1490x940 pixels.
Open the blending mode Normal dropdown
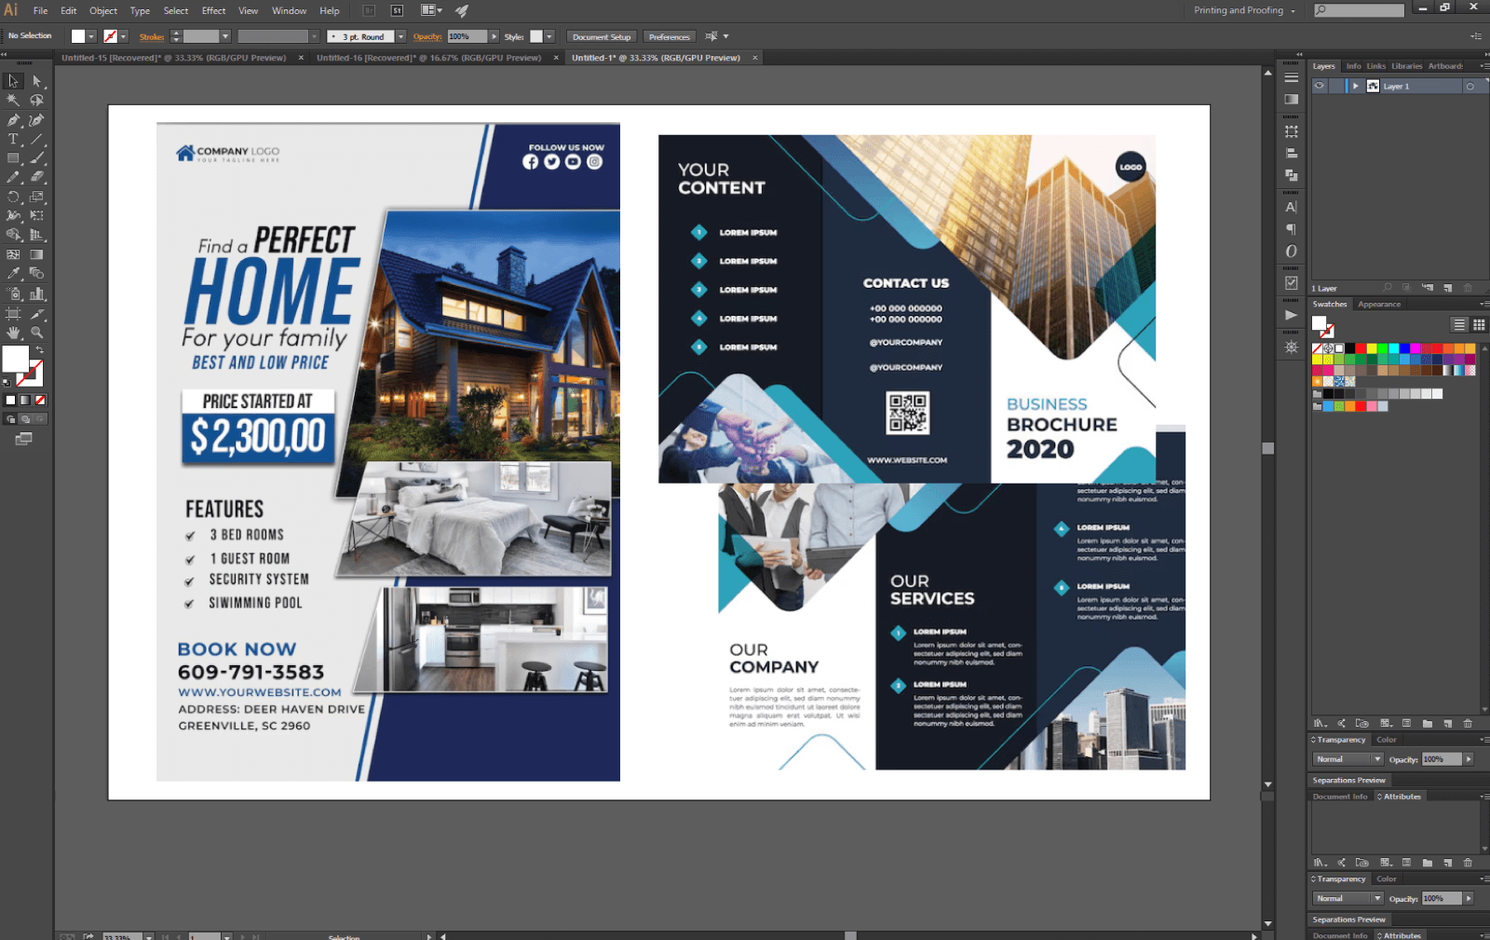(1348, 759)
